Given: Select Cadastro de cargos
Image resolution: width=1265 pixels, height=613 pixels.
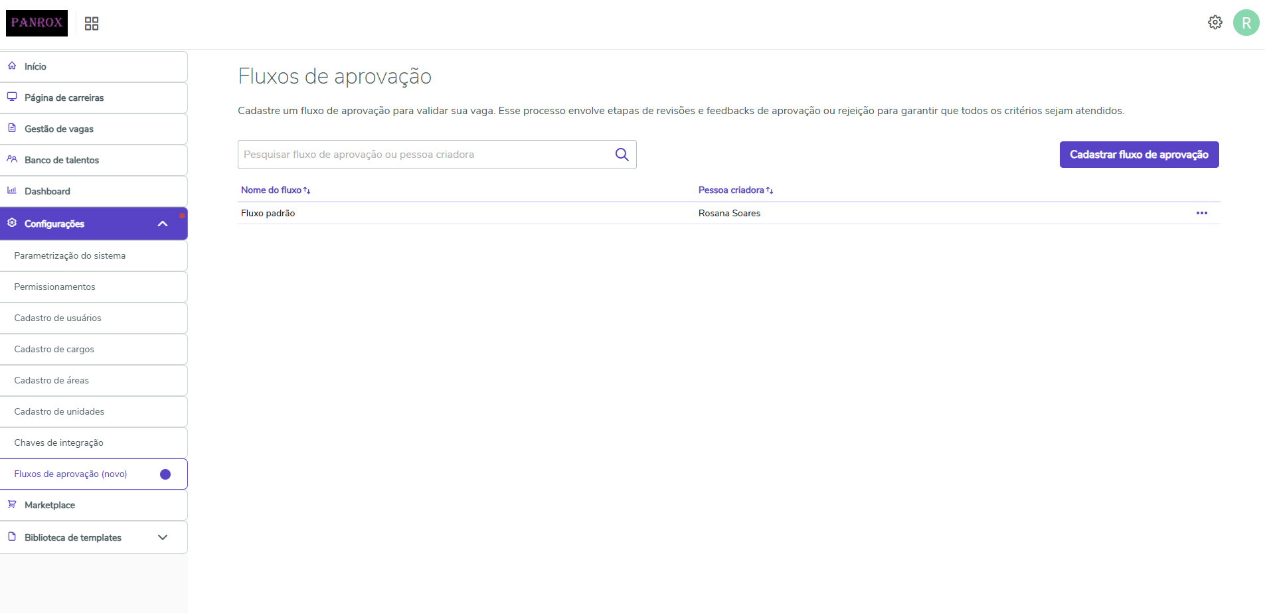Looking at the screenshot, I should (x=94, y=349).
